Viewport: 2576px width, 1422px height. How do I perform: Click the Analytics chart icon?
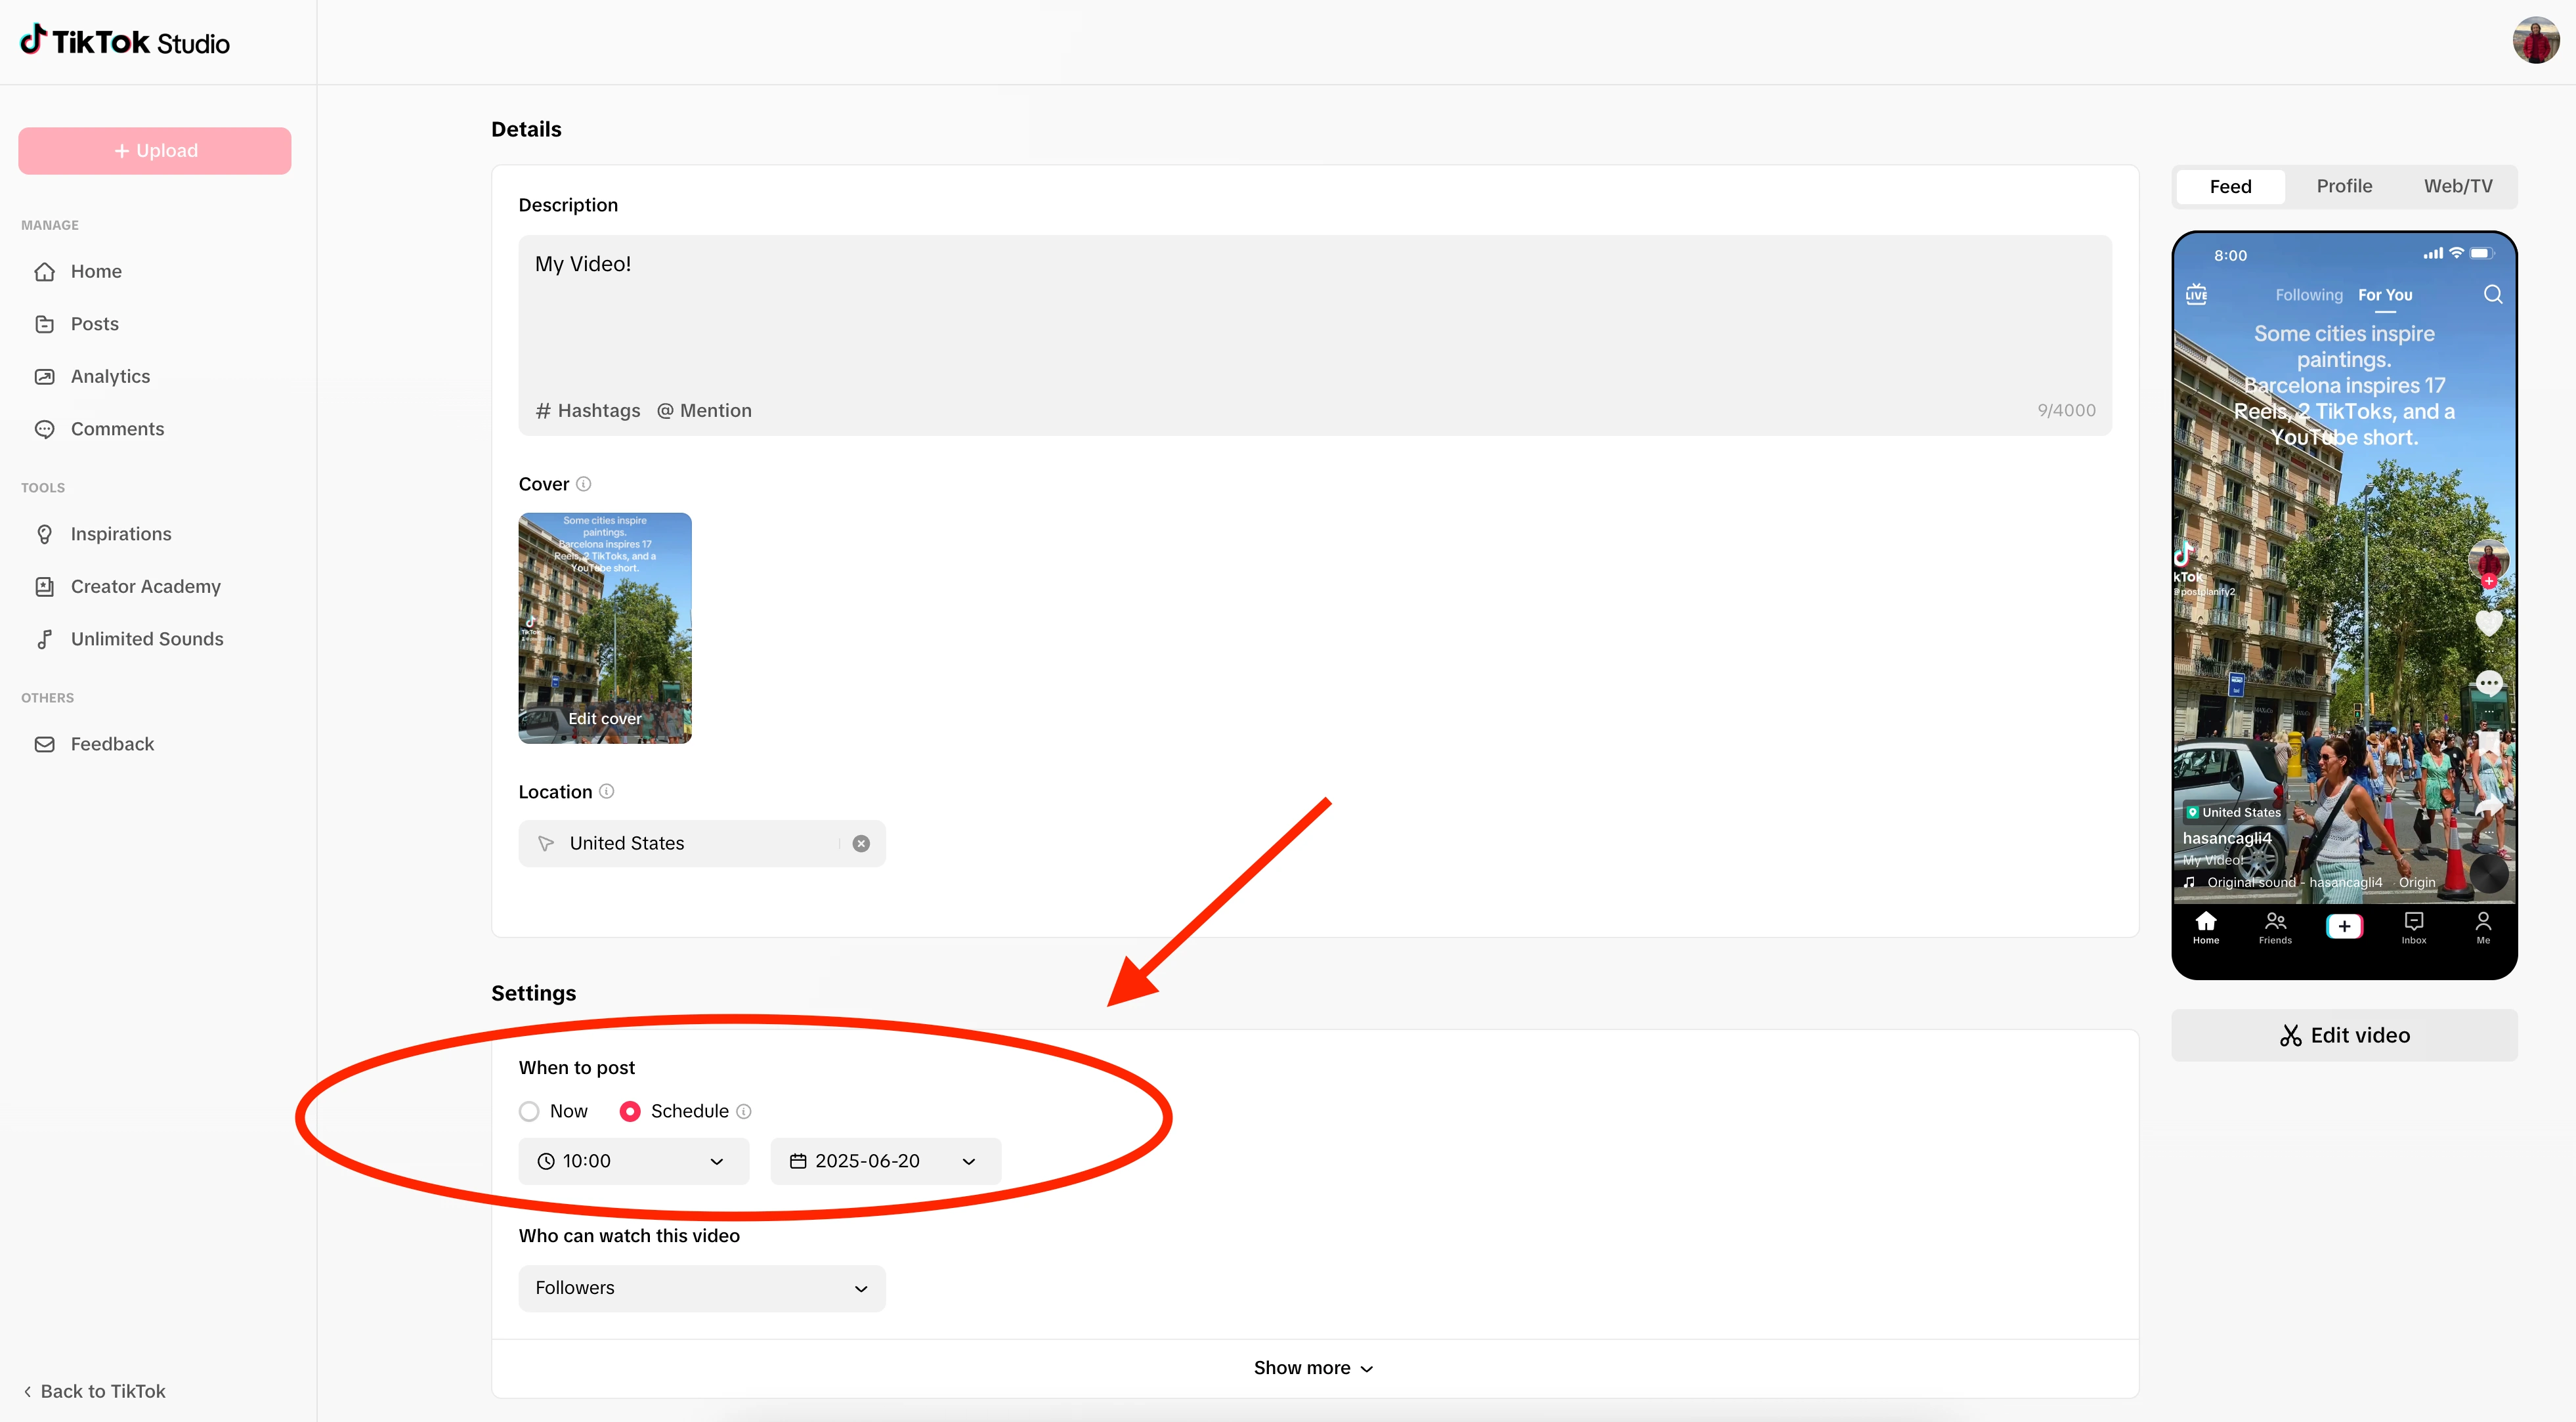[45, 377]
